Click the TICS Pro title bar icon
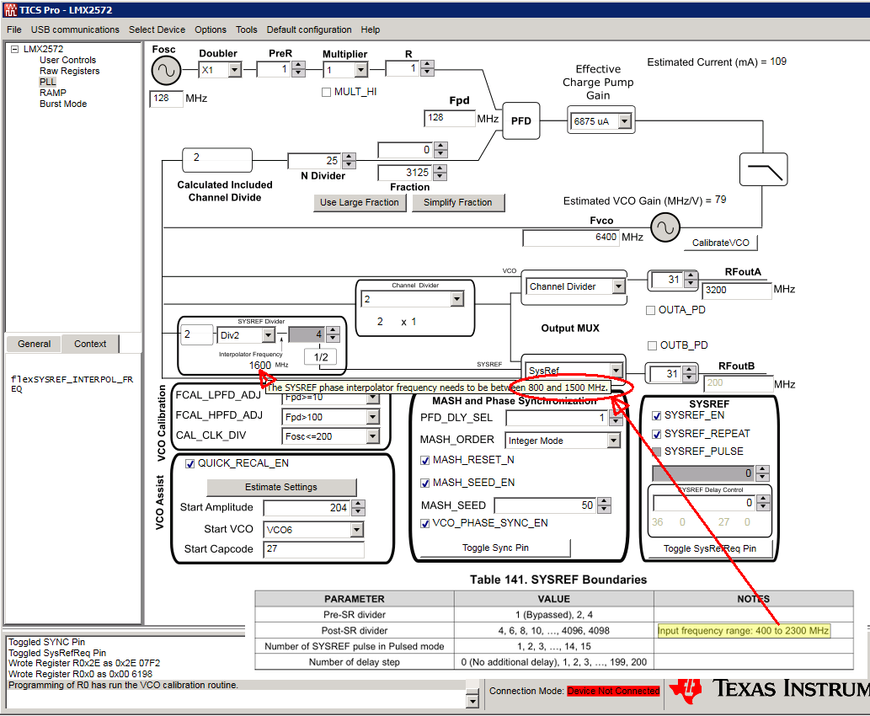The image size is (870, 716). click(10, 9)
